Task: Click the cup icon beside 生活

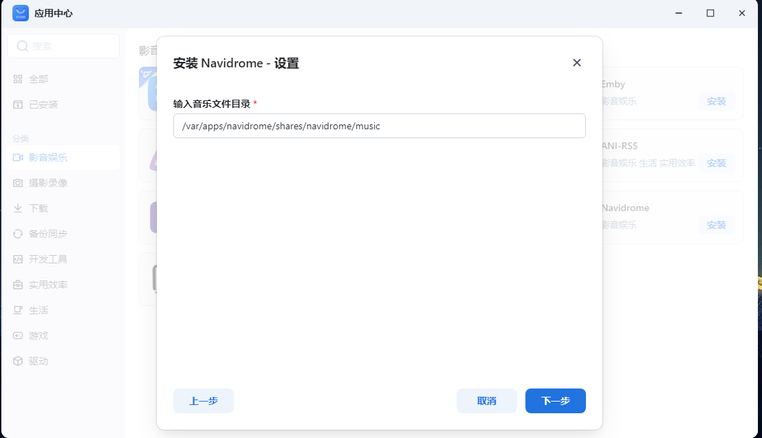Action: 18,310
